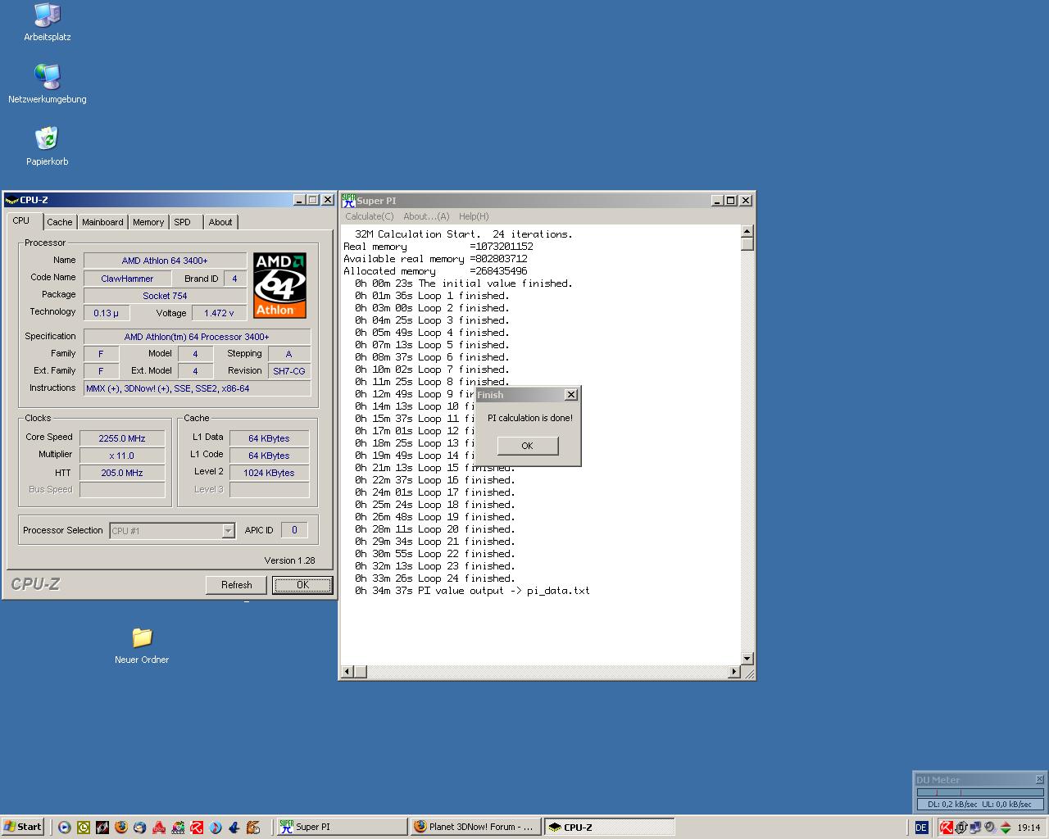
Task: Open the About...(A) menu in Super PI
Action: coord(426,216)
